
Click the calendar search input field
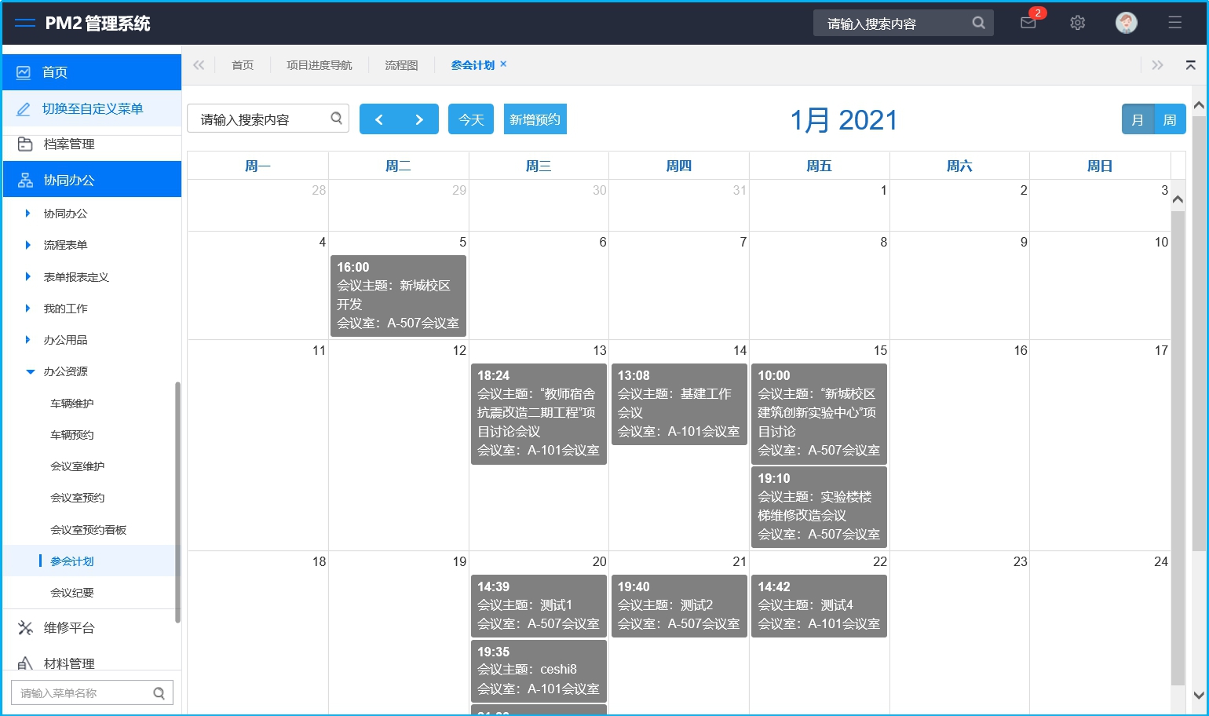259,119
